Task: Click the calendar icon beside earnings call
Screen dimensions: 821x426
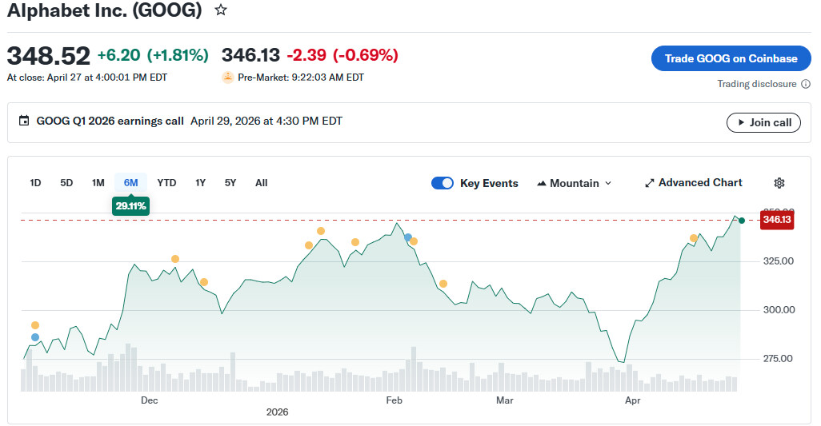Action: click(x=24, y=121)
